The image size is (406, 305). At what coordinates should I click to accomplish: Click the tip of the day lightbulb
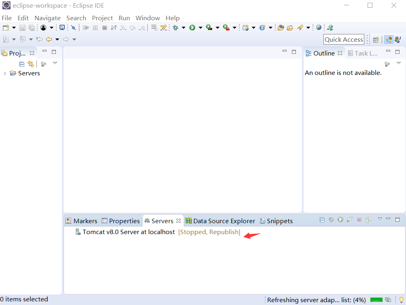[401, 300]
